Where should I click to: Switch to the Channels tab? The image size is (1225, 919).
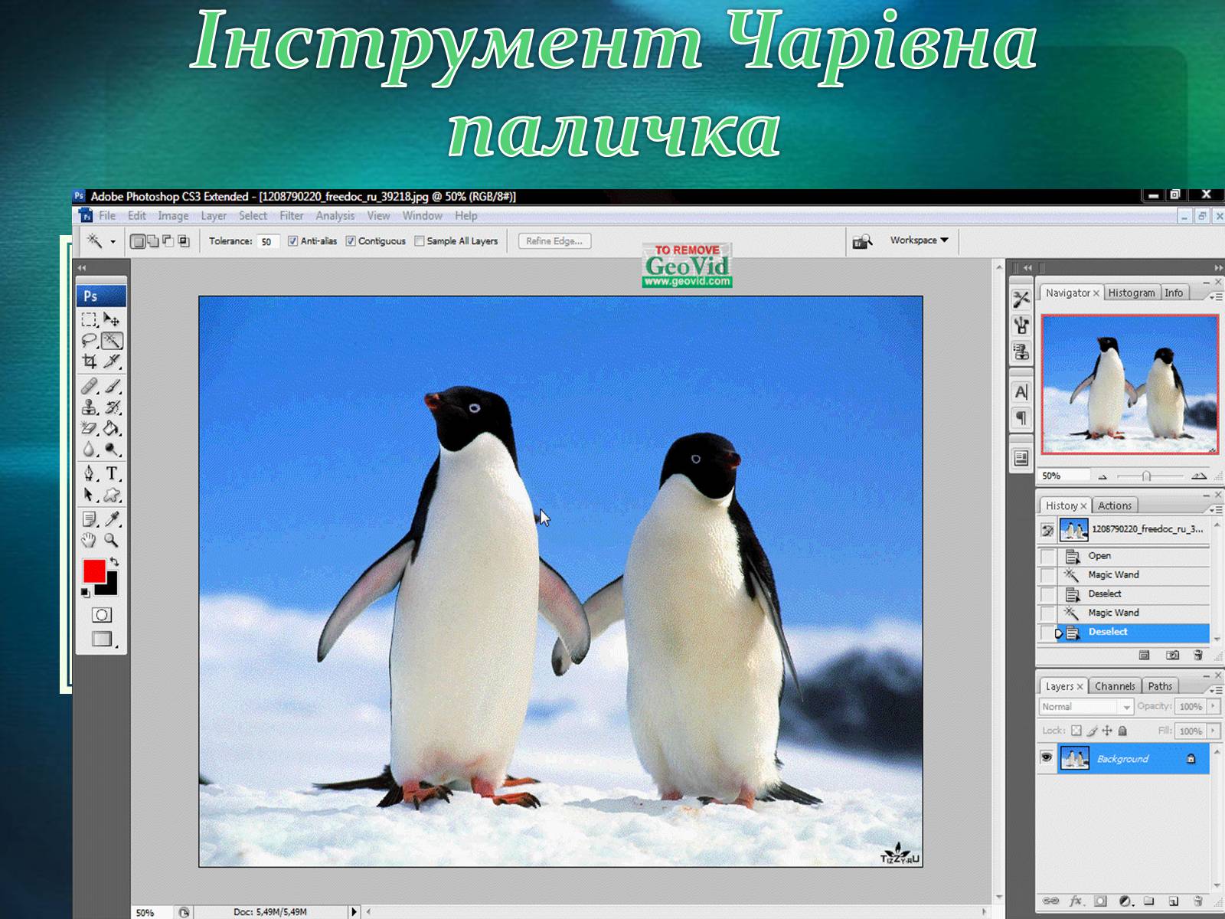1115,686
